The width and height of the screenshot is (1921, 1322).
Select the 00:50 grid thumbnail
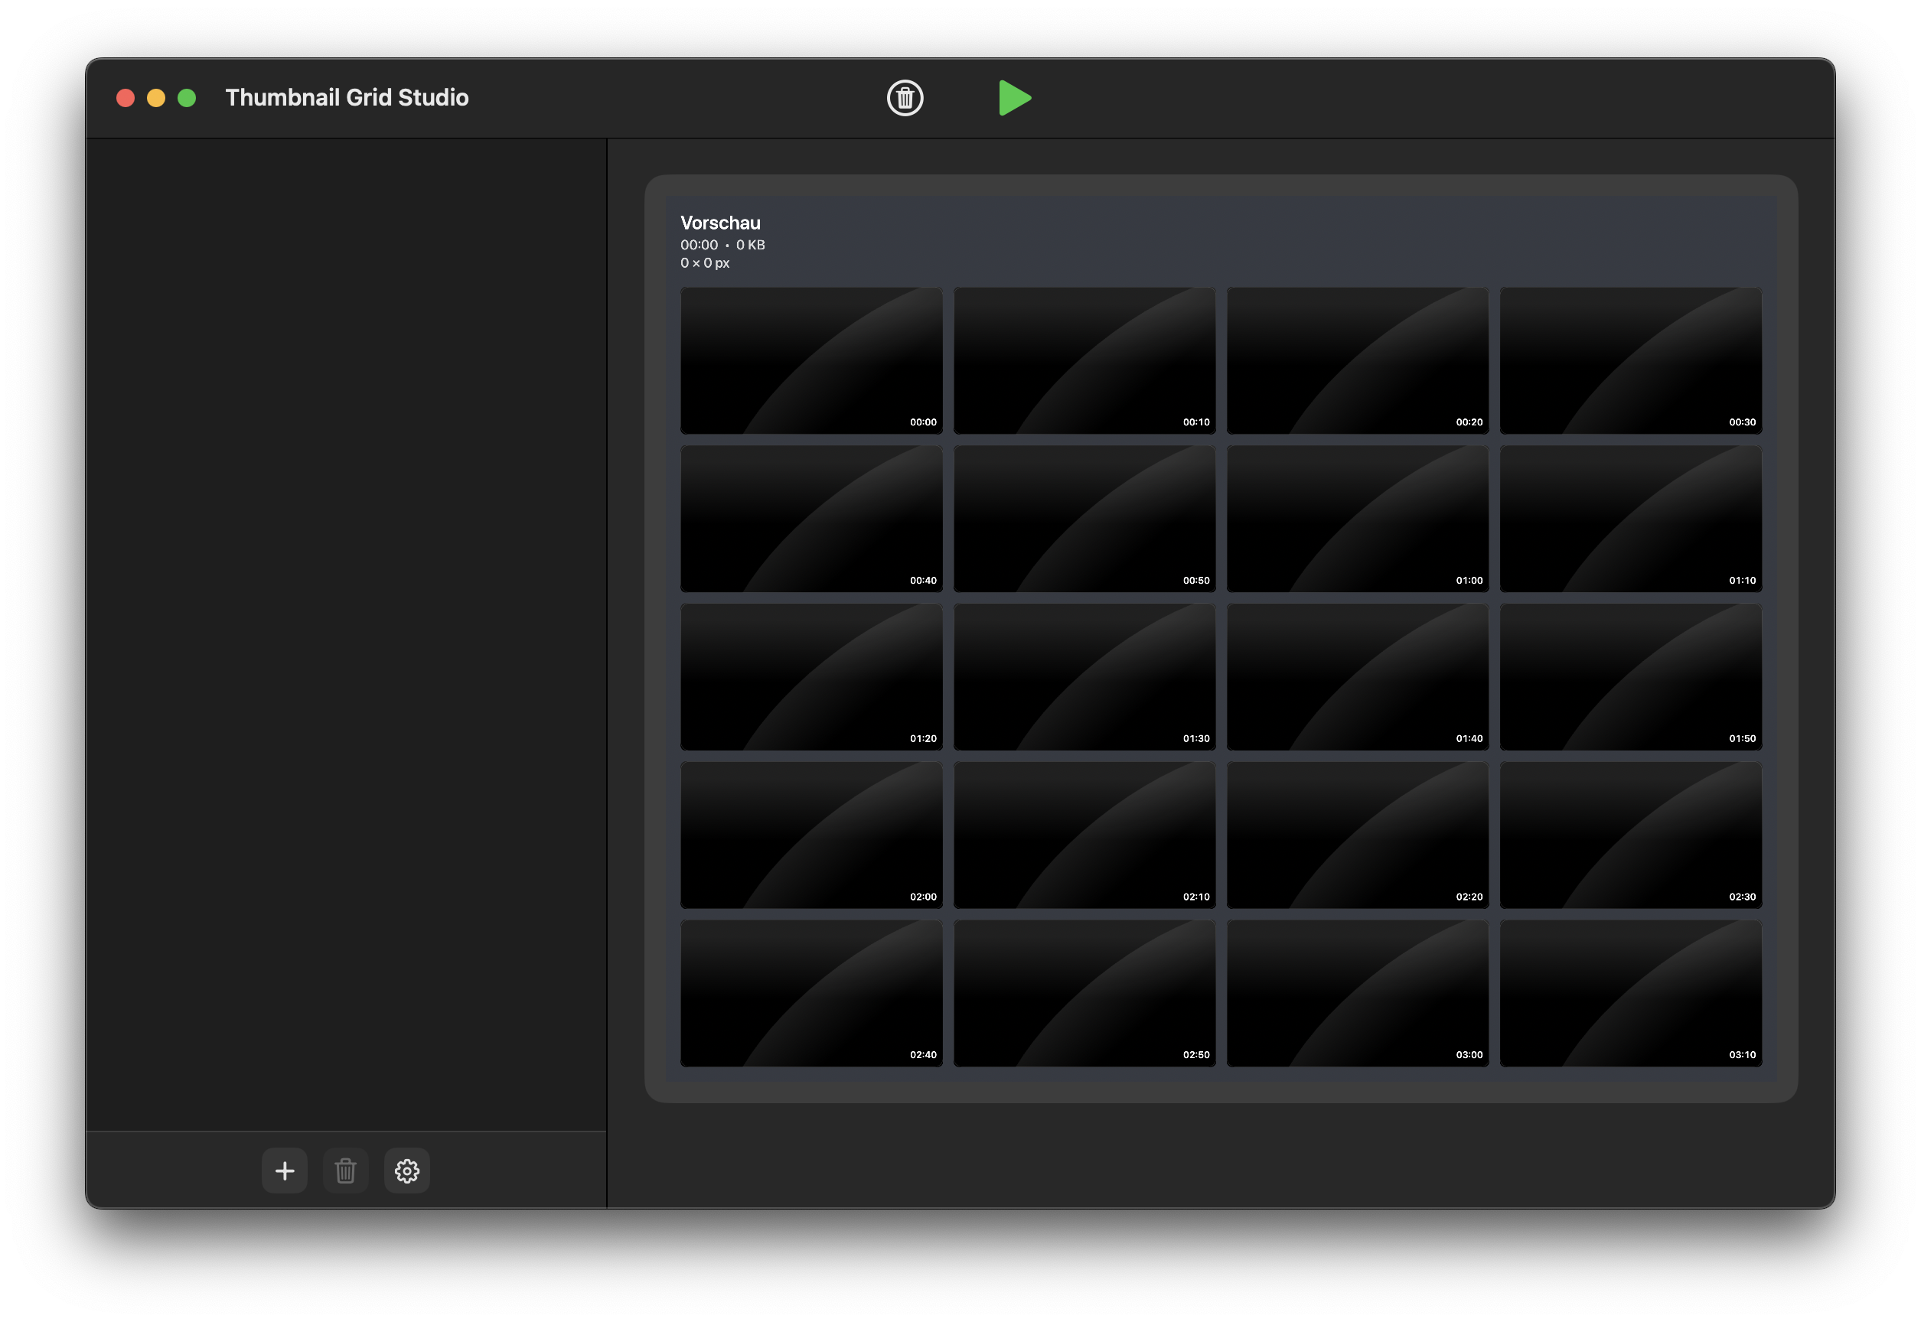click(1083, 519)
